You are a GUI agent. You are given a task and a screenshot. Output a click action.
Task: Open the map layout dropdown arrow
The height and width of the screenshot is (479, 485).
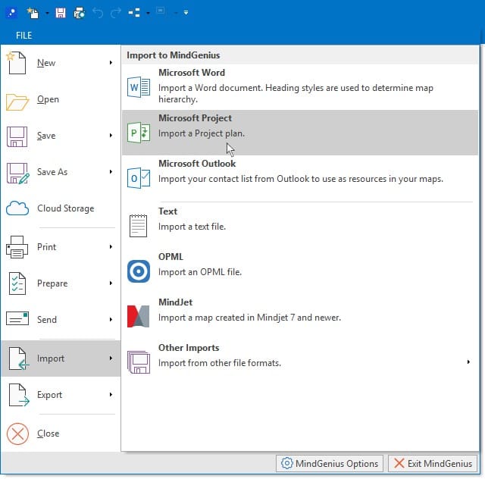[x=148, y=13]
